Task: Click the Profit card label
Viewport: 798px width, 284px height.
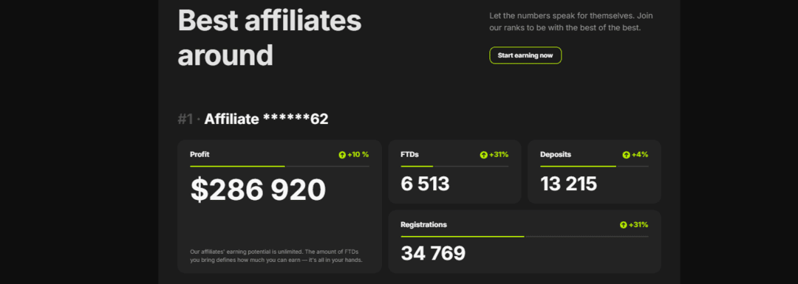Action: pyautogui.click(x=199, y=154)
